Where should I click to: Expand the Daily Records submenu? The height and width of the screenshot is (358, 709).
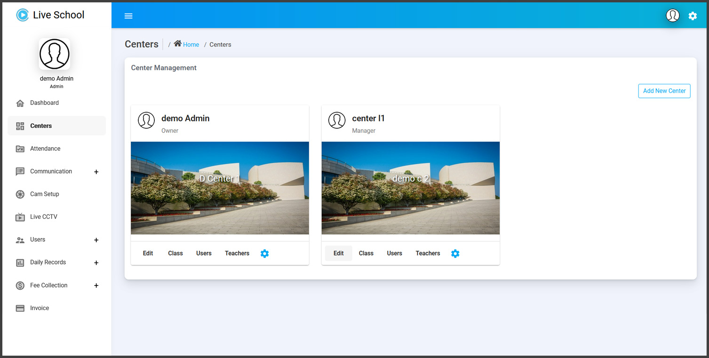96,263
